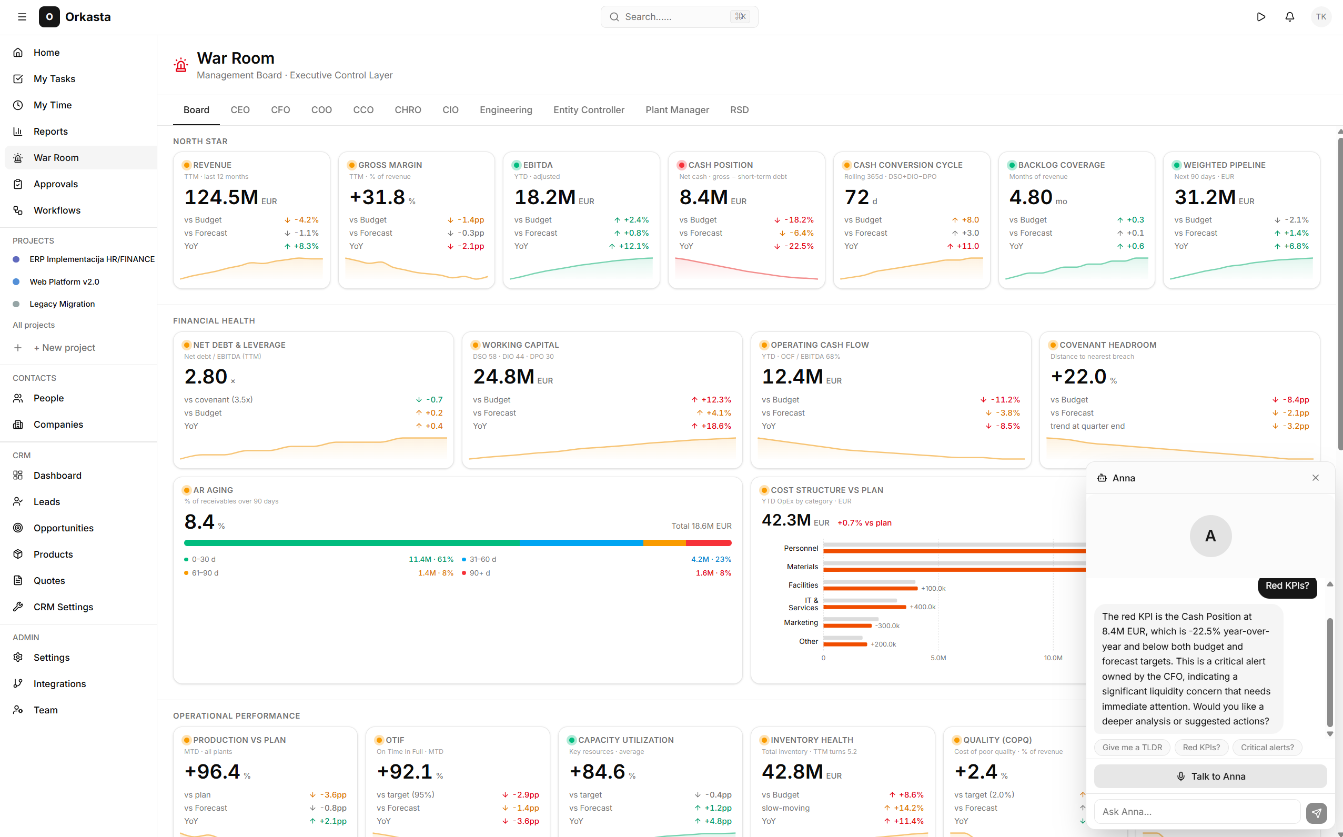Click the Talk to Anna button
The width and height of the screenshot is (1343, 837).
pyautogui.click(x=1210, y=776)
